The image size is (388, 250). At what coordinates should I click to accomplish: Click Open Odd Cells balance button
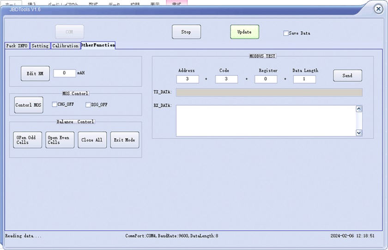pos(27,140)
